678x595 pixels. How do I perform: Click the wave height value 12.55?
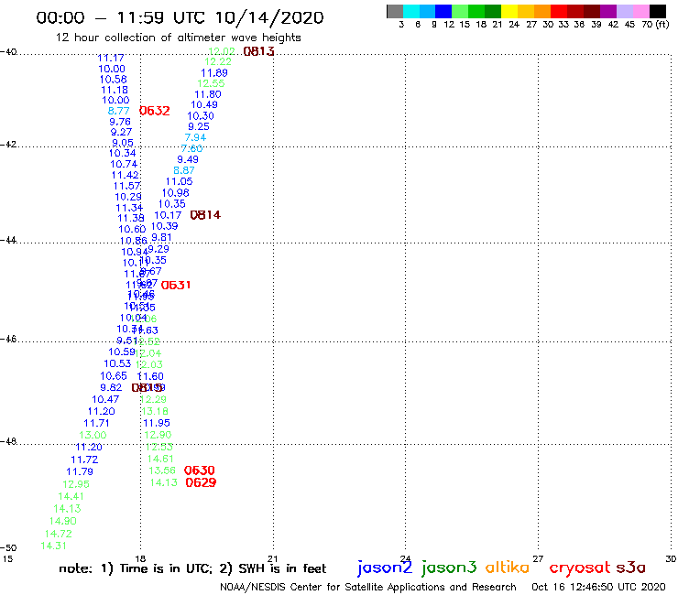pyautogui.click(x=211, y=83)
